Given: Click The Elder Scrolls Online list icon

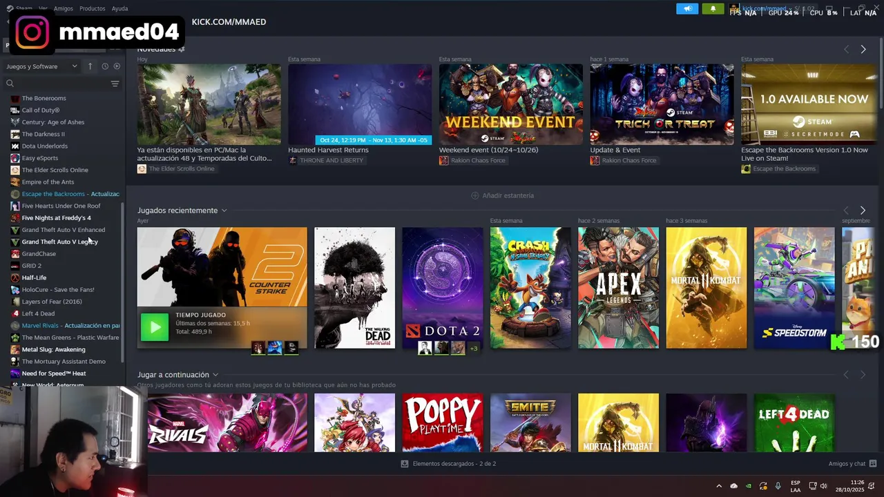Looking at the screenshot, I should click(15, 170).
